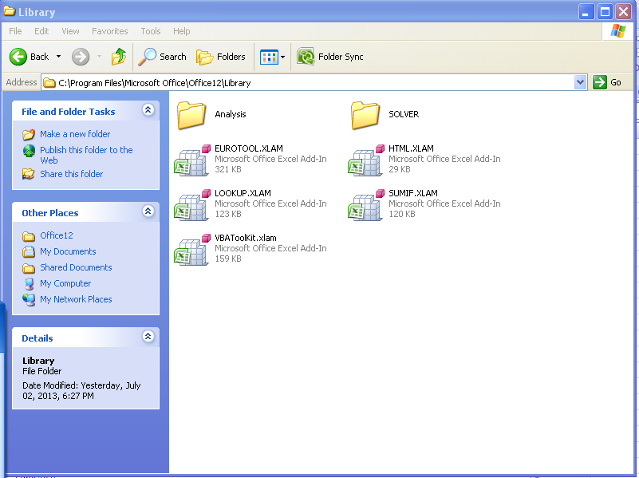Click the Office12 folder icon in sidebar
The height and width of the screenshot is (478, 639).
click(x=29, y=236)
